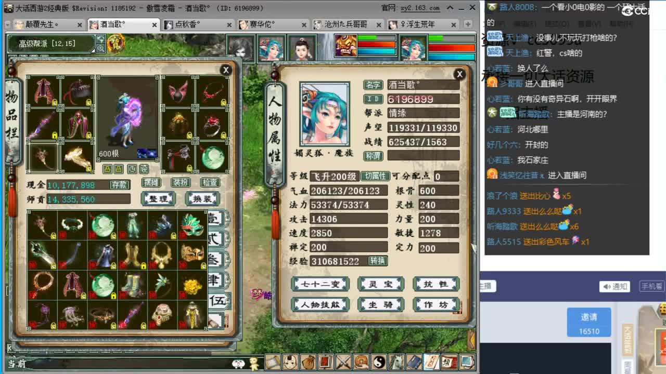The width and height of the screenshot is (666, 374).
Task: Select the yellow dress in bottom inventory row
Action: tap(192, 315)
